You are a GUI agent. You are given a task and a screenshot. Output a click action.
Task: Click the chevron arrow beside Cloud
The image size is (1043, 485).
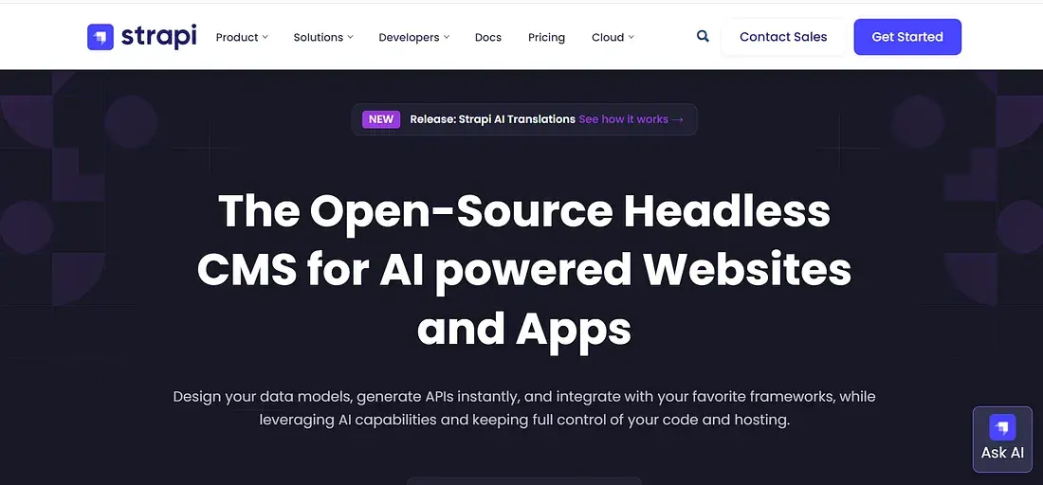pos(631,37)
